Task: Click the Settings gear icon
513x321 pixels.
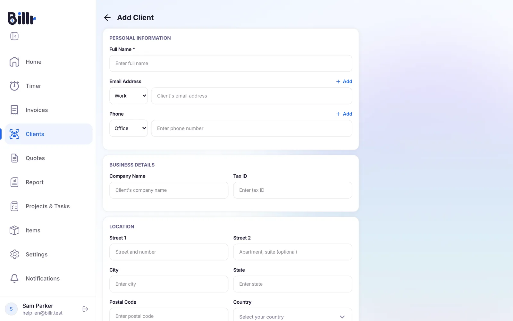Action: point(14,255)
